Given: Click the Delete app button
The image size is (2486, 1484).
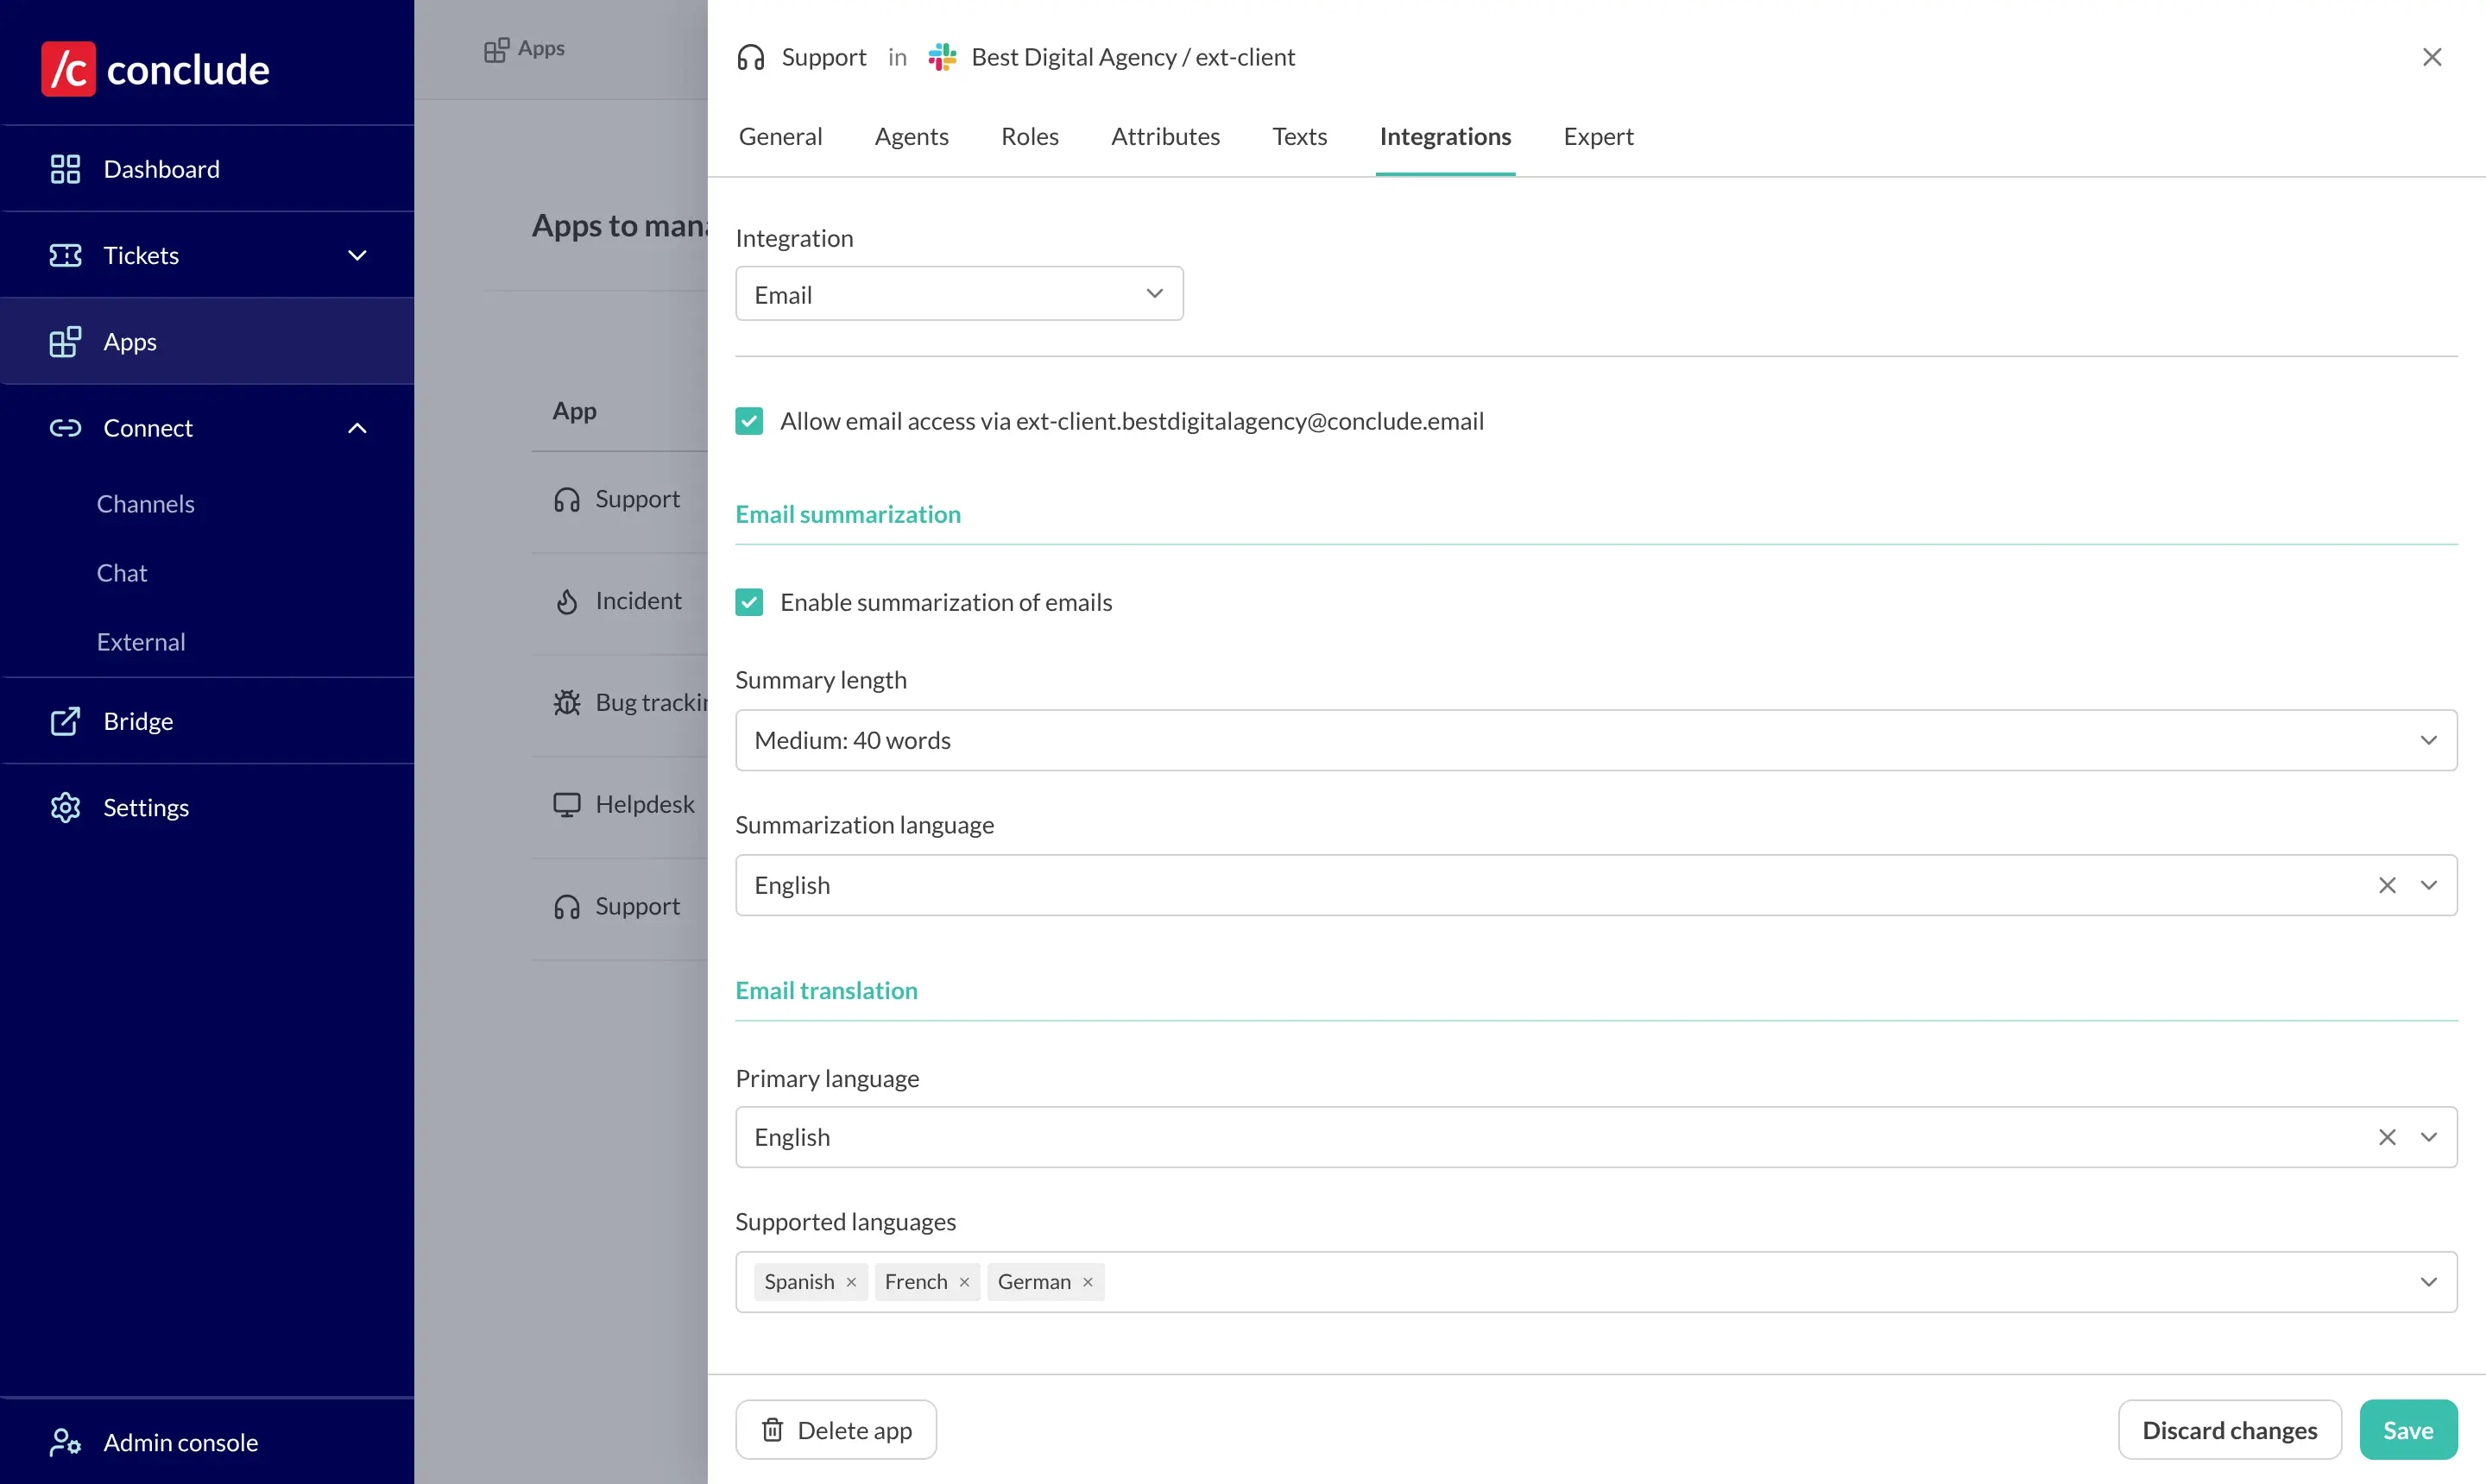Looking at the screenshot, I should [836, 1430].
